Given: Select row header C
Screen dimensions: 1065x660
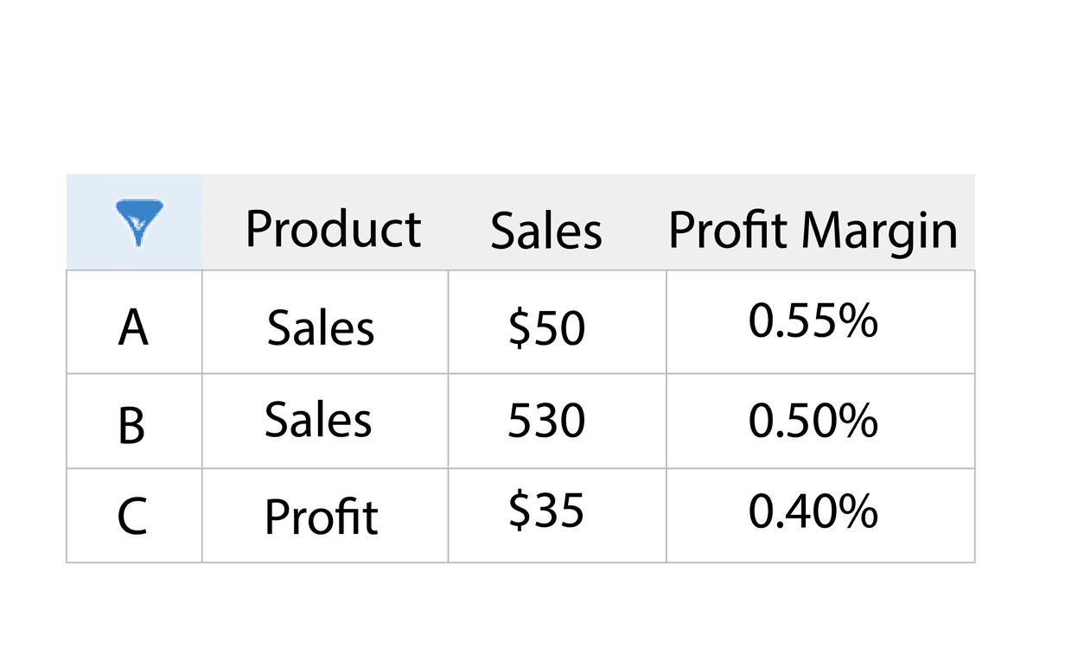Looking at the screenshot, I should tap(132, 517).
